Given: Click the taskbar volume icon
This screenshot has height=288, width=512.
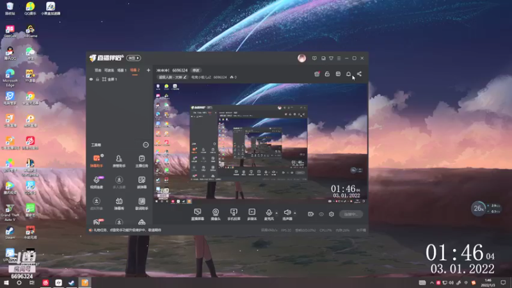Looking at the screenshot, I should pos(451,283).
